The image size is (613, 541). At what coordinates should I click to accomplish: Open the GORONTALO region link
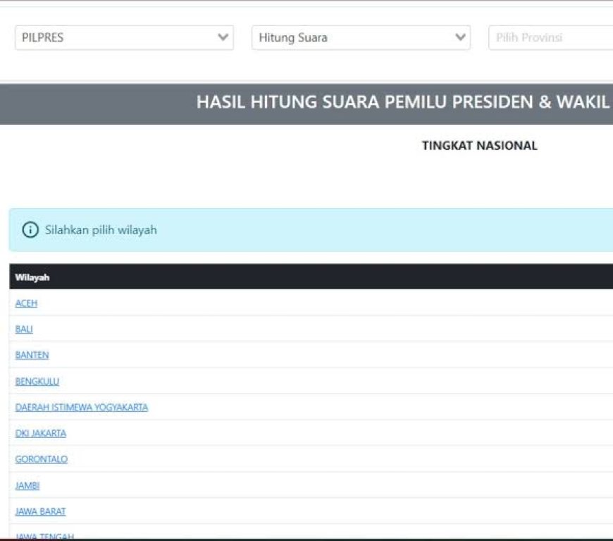[42, 459]
